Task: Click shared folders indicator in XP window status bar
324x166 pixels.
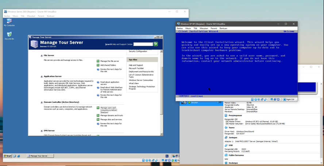Action: tap(269, 100)
